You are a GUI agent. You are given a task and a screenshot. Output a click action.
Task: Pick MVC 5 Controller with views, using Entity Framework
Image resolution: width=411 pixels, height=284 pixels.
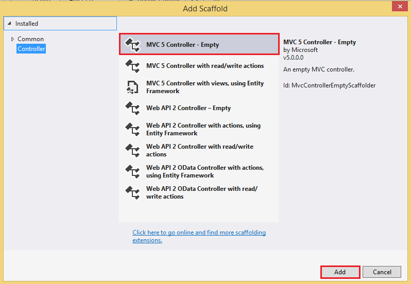[205, 87]
